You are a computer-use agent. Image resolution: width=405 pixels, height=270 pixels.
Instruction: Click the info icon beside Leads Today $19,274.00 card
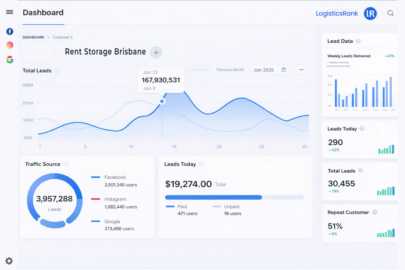pyautogui.click(x=201, y=164)
